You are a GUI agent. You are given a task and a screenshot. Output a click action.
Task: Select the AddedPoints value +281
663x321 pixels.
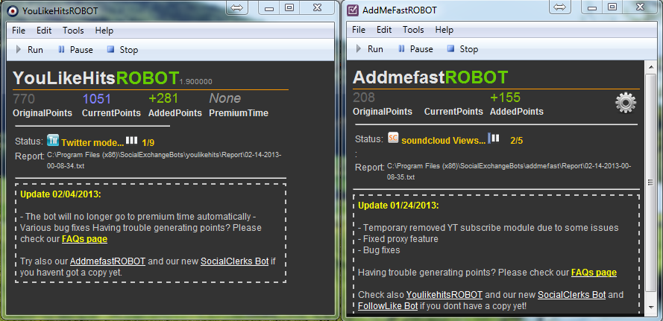tap(163, 98)
